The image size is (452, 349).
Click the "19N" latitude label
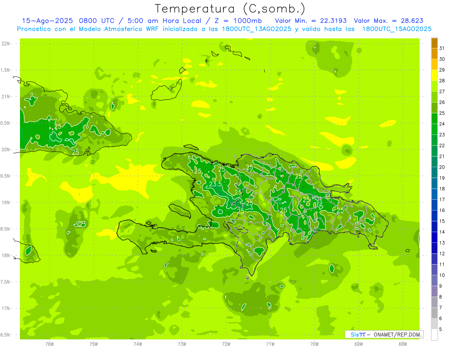pos(5,203)
